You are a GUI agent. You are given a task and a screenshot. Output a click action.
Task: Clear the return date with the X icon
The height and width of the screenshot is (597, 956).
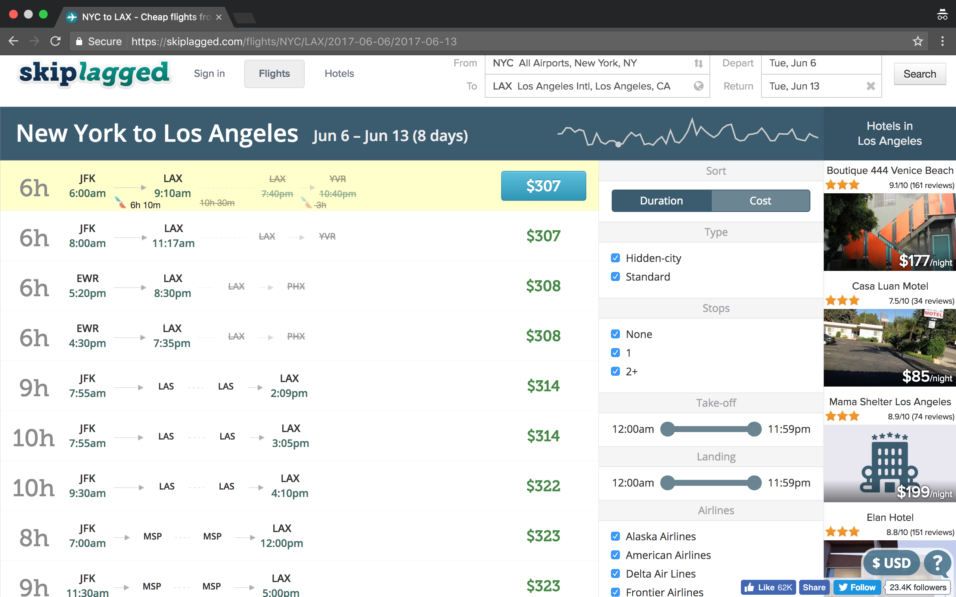pos(870,86)
